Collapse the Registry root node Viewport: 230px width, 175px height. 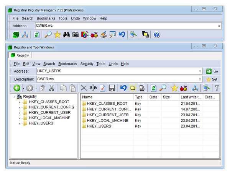(14, 97)
